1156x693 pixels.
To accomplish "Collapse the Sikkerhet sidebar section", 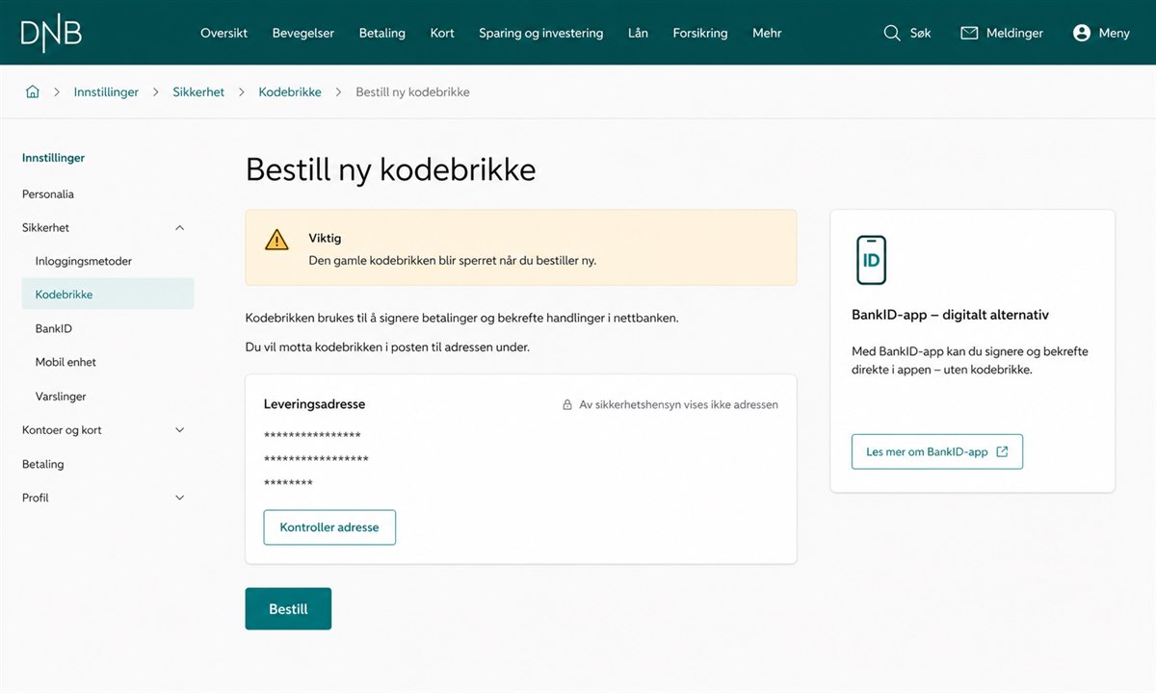I will click(x=179, y=228).
